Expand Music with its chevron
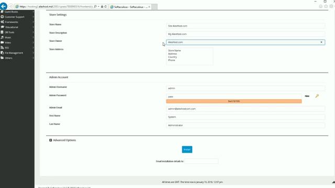Image resolution: width=335 pixels, height=188 pixels. [x=33, y=37]
